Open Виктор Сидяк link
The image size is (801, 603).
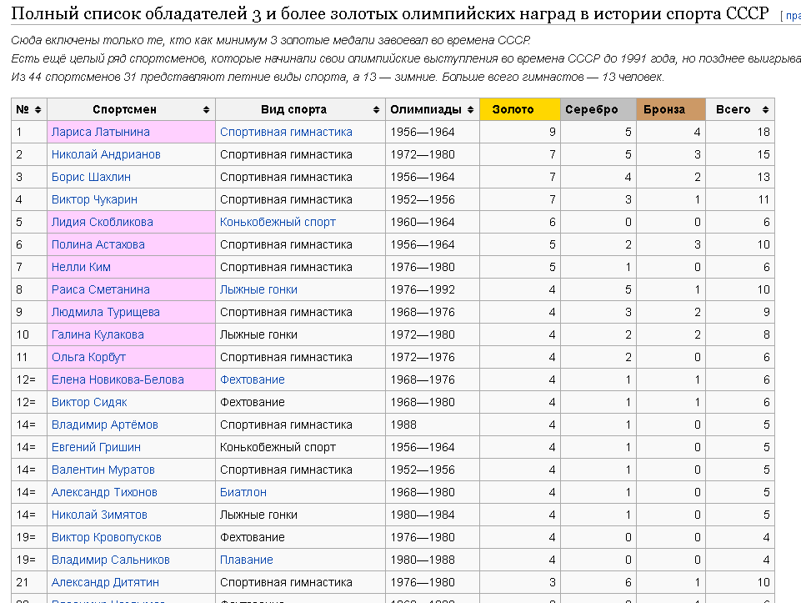[89, 402]
